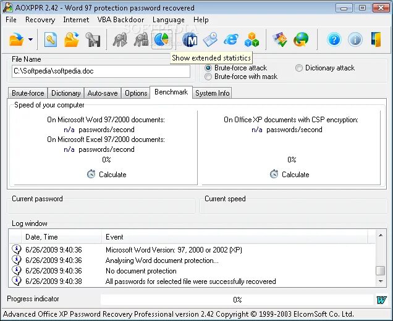Click the W logo beside progress bar

pyautogui.click(x=381, y=299)
